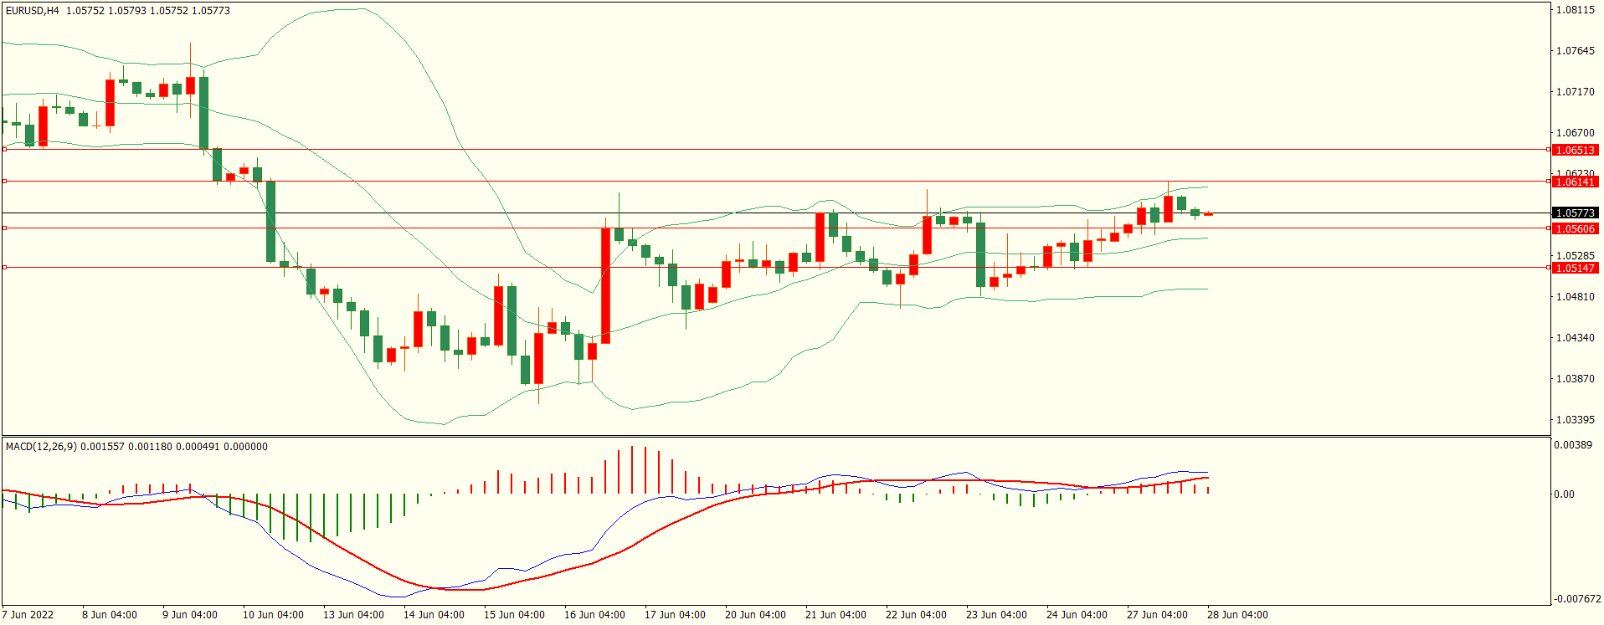Click the 28 Jun 04:00 date label
Viewport: 1604px width, 625px height.
(1237, 615)
